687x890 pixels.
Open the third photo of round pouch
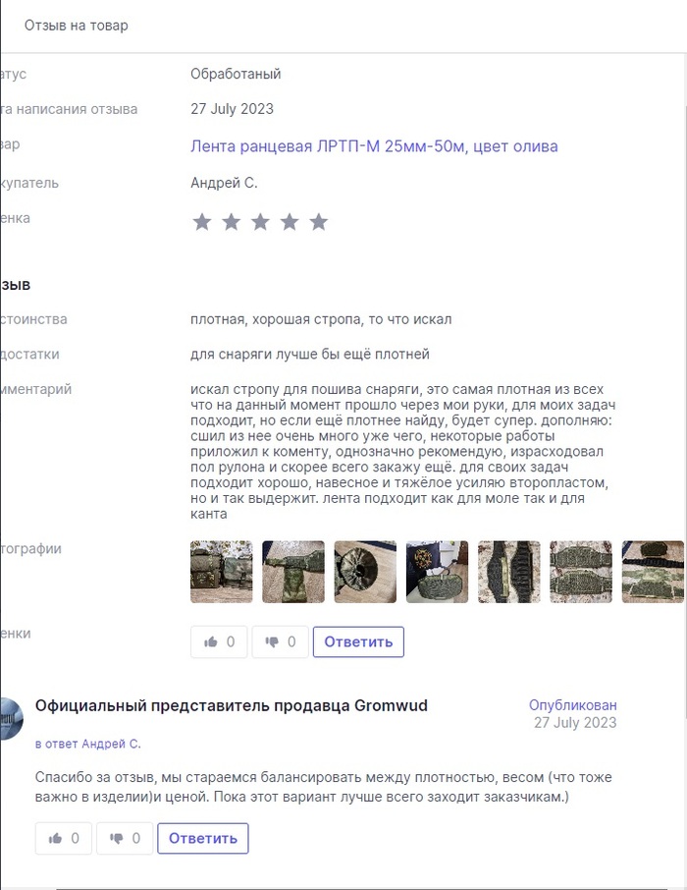pyautogui.click(x=365, y=572)
